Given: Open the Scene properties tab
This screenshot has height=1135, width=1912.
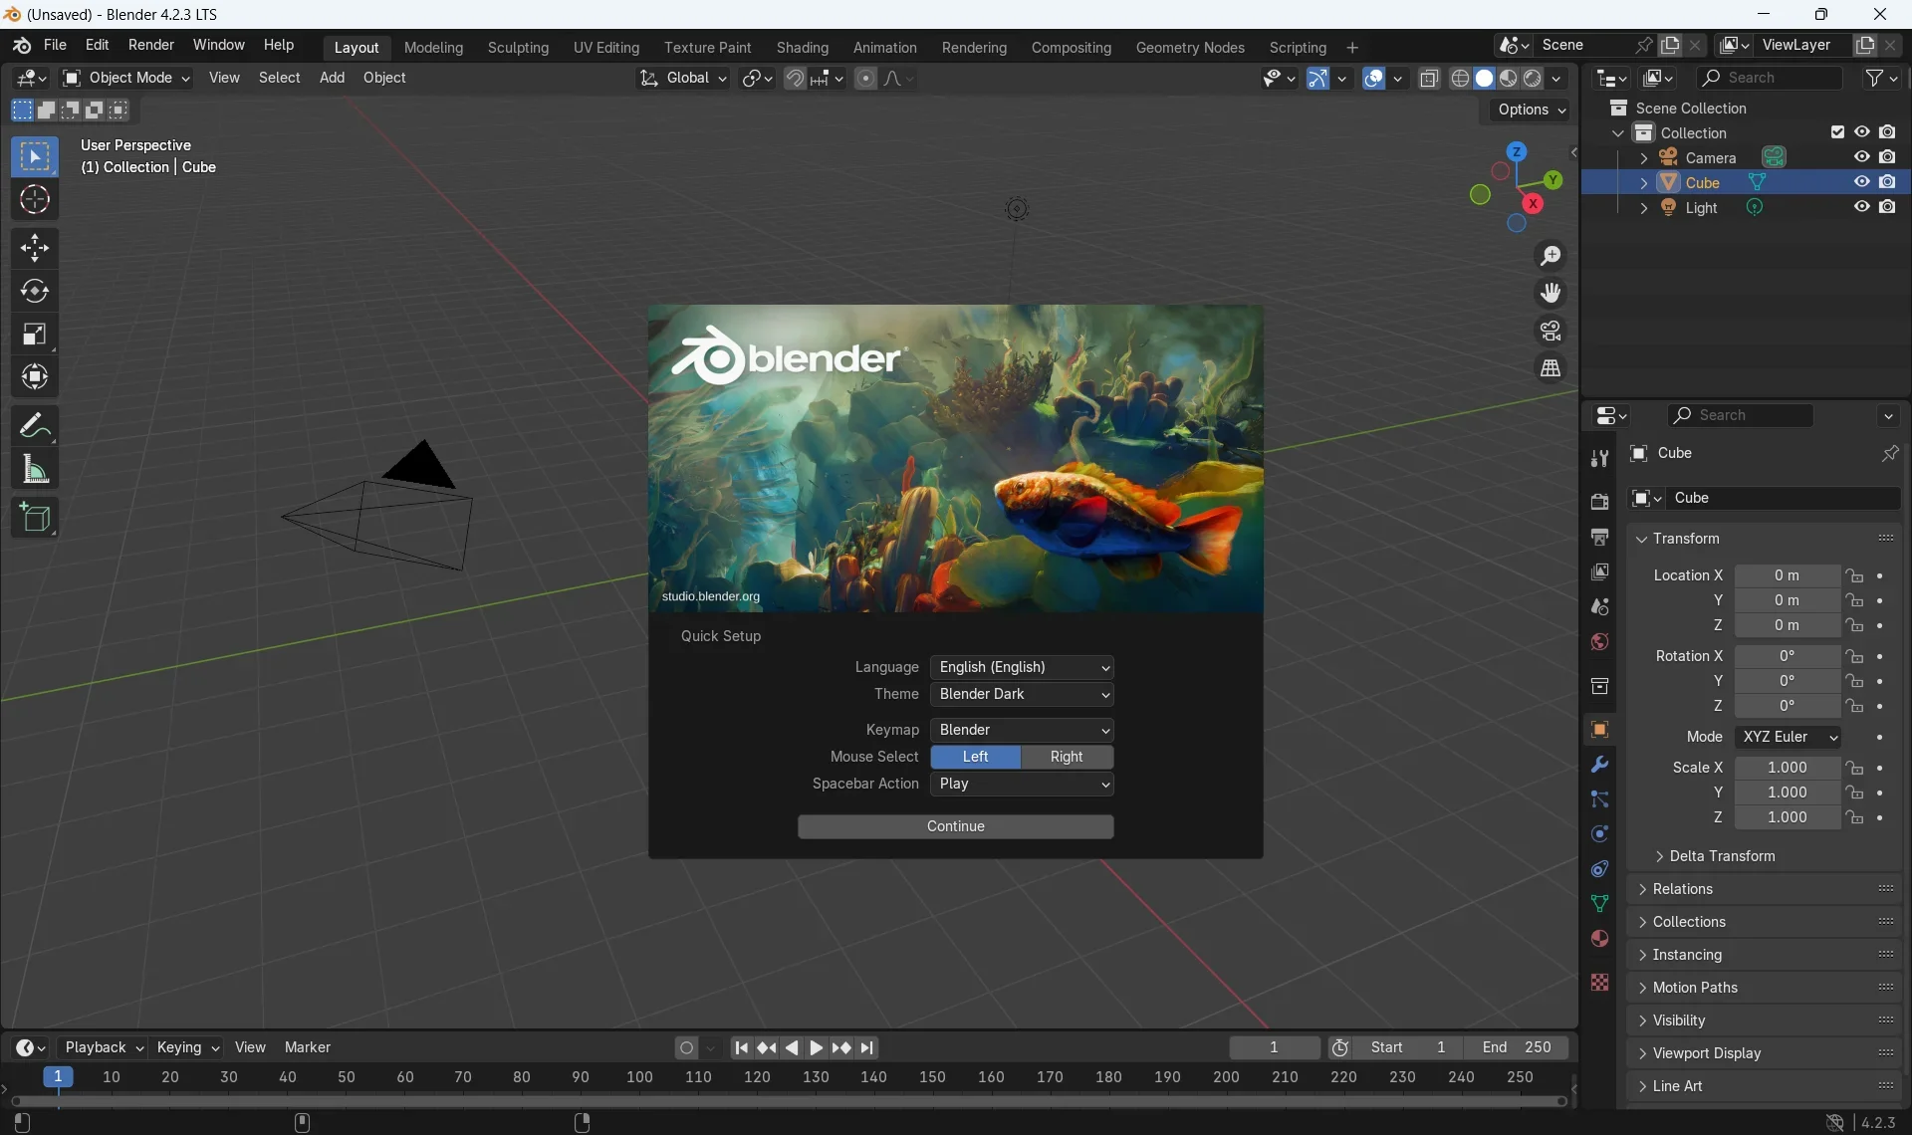Looking at the screenshot, I should pos(1599,607).
